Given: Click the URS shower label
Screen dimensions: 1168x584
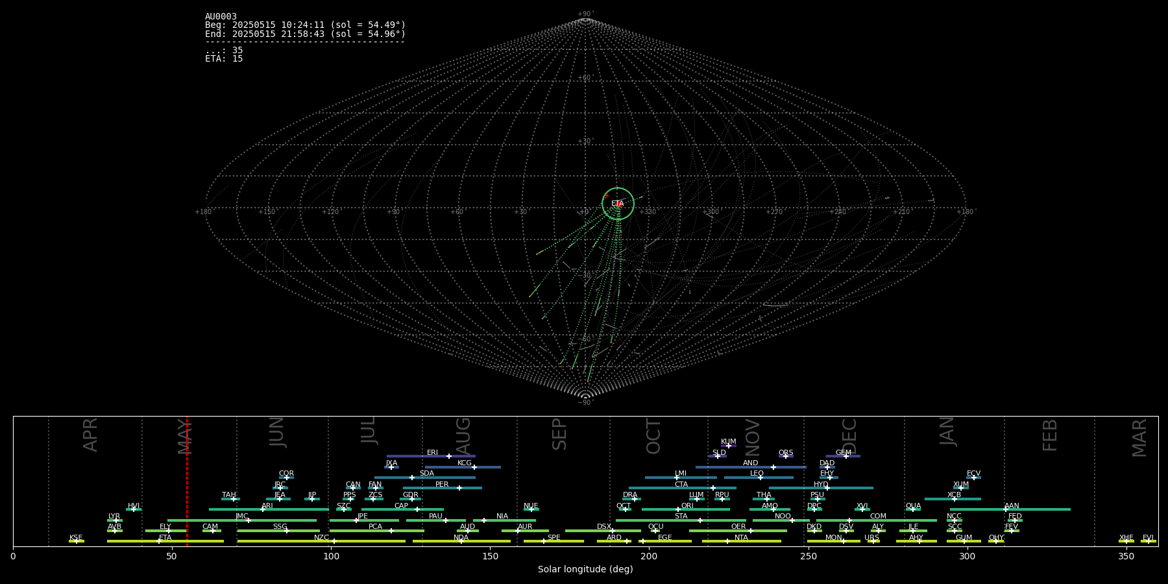Looking at the screenshot, I should (871, 538).
